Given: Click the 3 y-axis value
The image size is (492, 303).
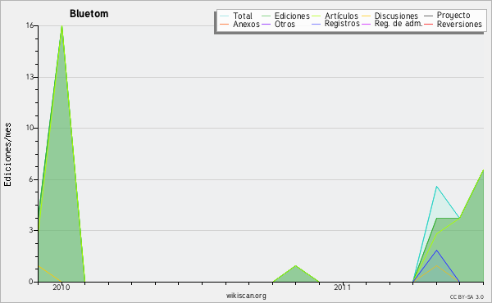Looking at the screenshot, I should pyautogui.click(x=31, y=230).
